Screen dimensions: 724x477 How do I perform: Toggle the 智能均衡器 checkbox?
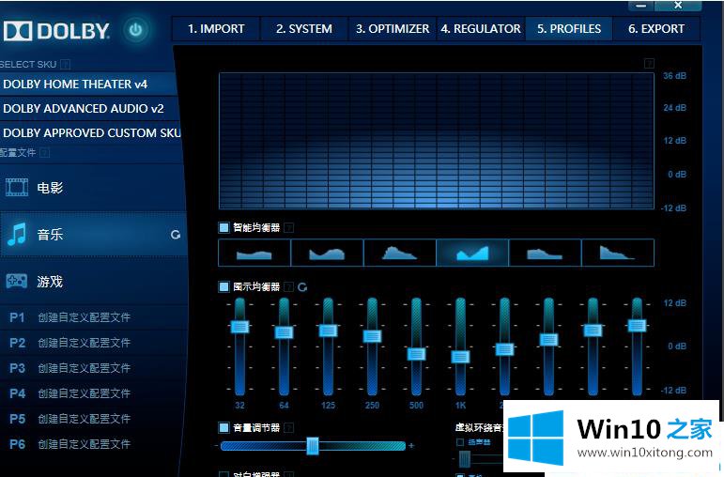tap(223, 227)
